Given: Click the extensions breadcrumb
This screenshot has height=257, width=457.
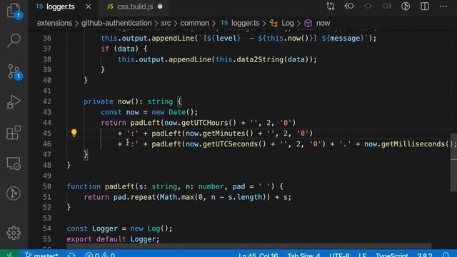Looking at the screenshot, I should (x=54, y=23).
